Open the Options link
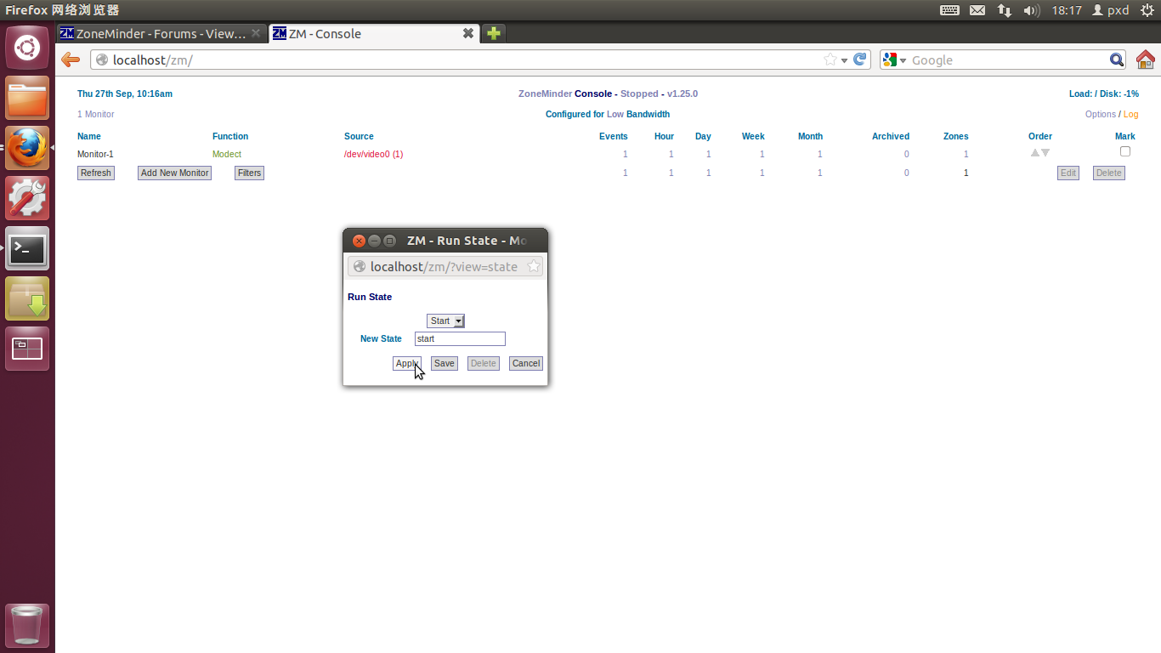 click(x=1101, y=114)
